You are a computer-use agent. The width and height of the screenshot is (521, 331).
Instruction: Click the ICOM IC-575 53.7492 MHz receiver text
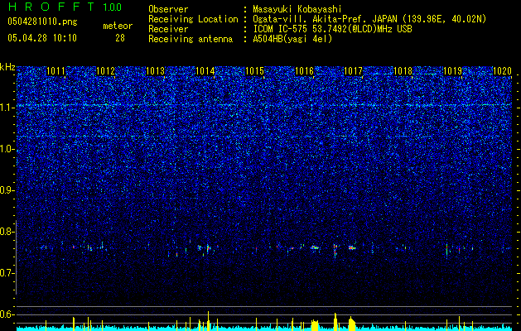click(x=332, y=29)
